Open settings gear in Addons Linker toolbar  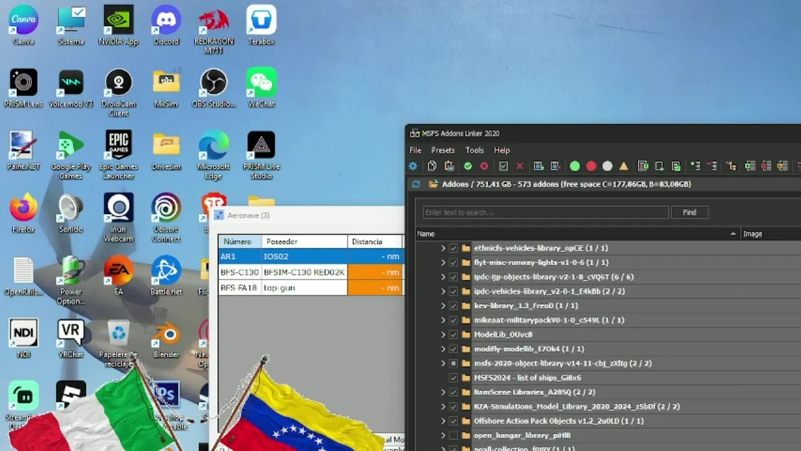413,166
